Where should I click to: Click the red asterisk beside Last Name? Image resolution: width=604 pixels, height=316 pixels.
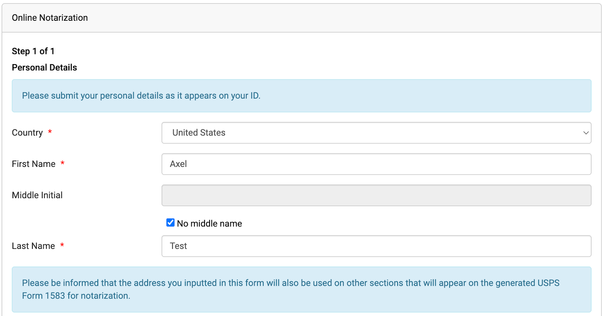[x=62, y=245]
